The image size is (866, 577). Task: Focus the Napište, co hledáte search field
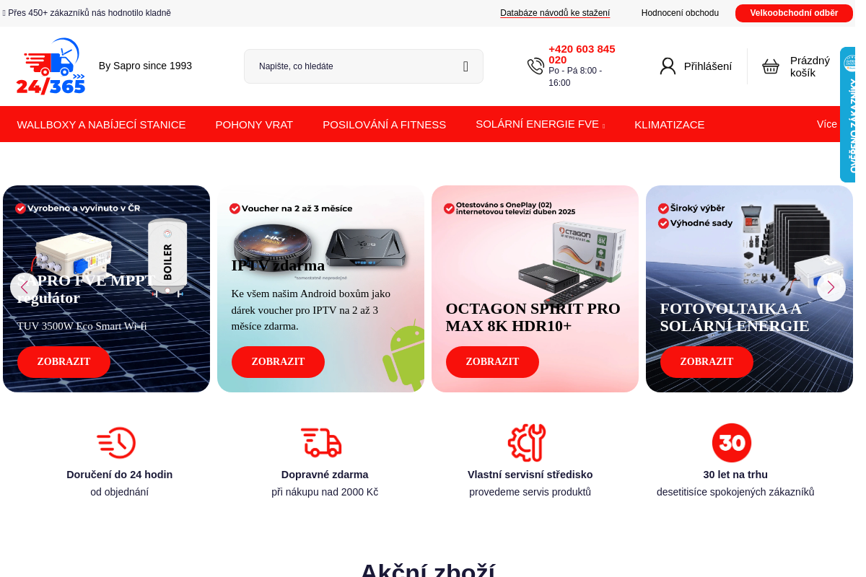[354, 66]
